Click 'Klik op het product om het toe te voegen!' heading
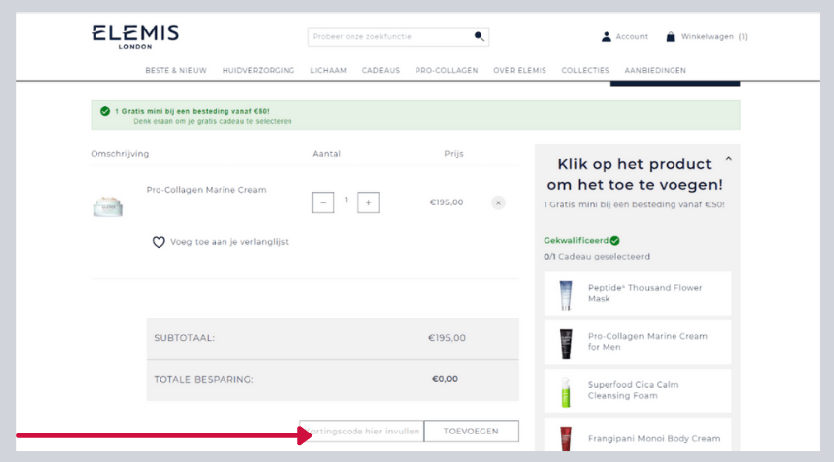Viewport: 834px width, 462px height. [x=634, y=174]
